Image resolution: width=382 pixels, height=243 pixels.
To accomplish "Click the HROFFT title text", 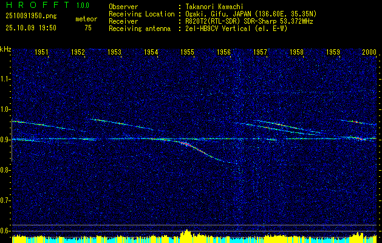I will click(38, 5).
